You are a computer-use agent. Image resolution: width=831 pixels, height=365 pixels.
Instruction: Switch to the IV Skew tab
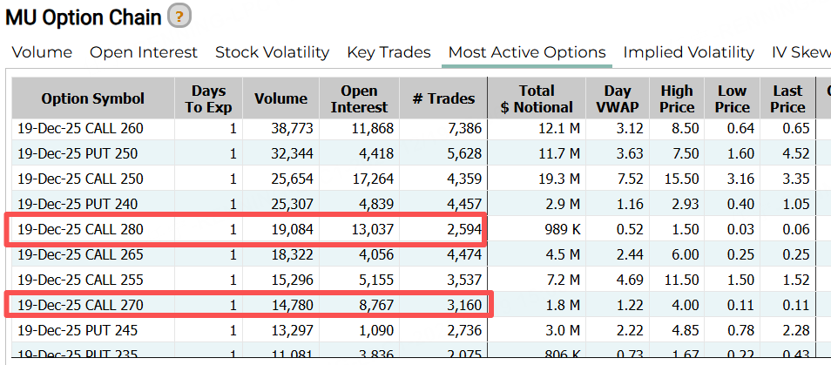pyautogui.click(x=801, y=52)
